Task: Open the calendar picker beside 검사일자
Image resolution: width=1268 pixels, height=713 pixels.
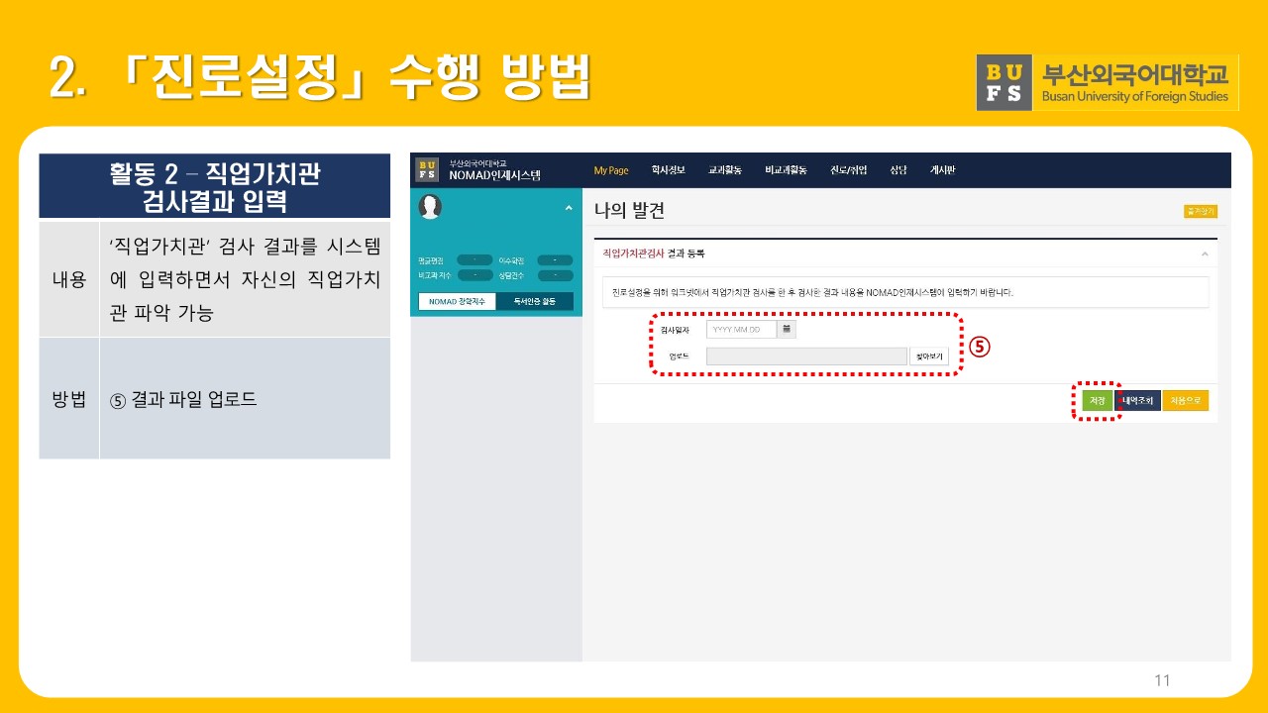Action: (786, 329)
